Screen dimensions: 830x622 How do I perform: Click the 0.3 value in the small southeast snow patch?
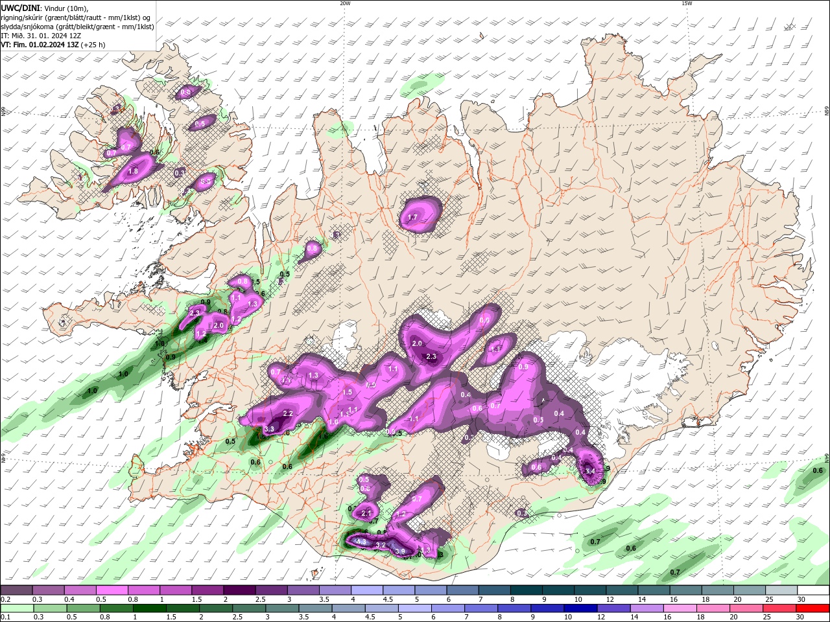tap(522, 513)
